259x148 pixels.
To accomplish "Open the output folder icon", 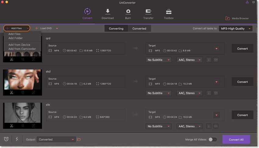I will tap(79, 139).
